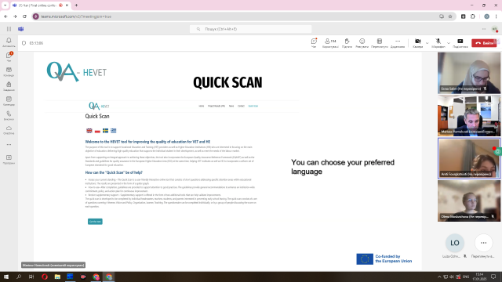The height and width of the screenshot is (282, 502).
Task: Click the meeting shield info icon
Action: pyautogui.click(x=24, y=43)
